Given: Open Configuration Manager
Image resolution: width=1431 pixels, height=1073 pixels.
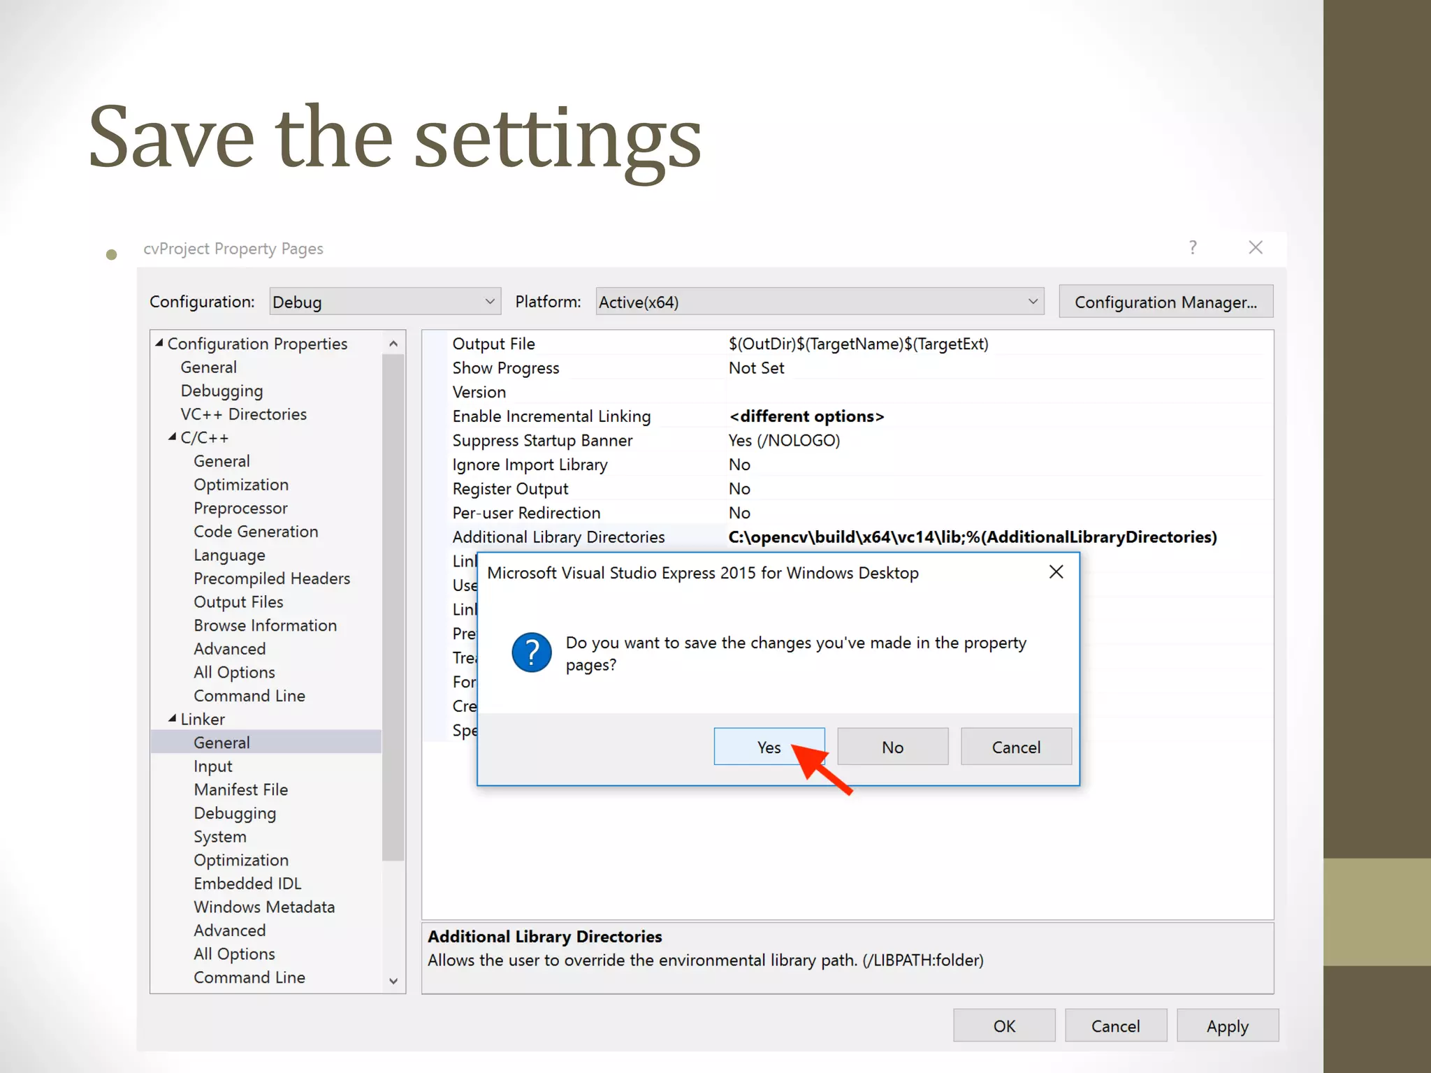Looking at the screenshot, I should tap(1165, 302).
